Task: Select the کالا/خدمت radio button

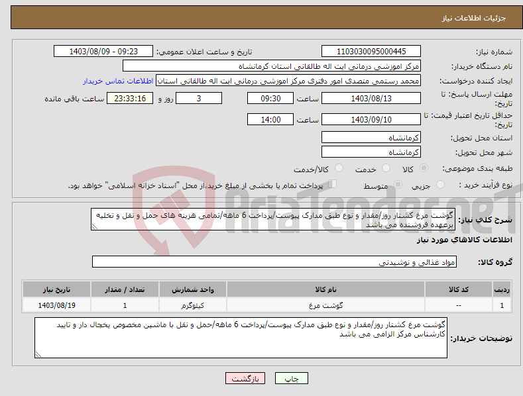Action: coord(339,168)
